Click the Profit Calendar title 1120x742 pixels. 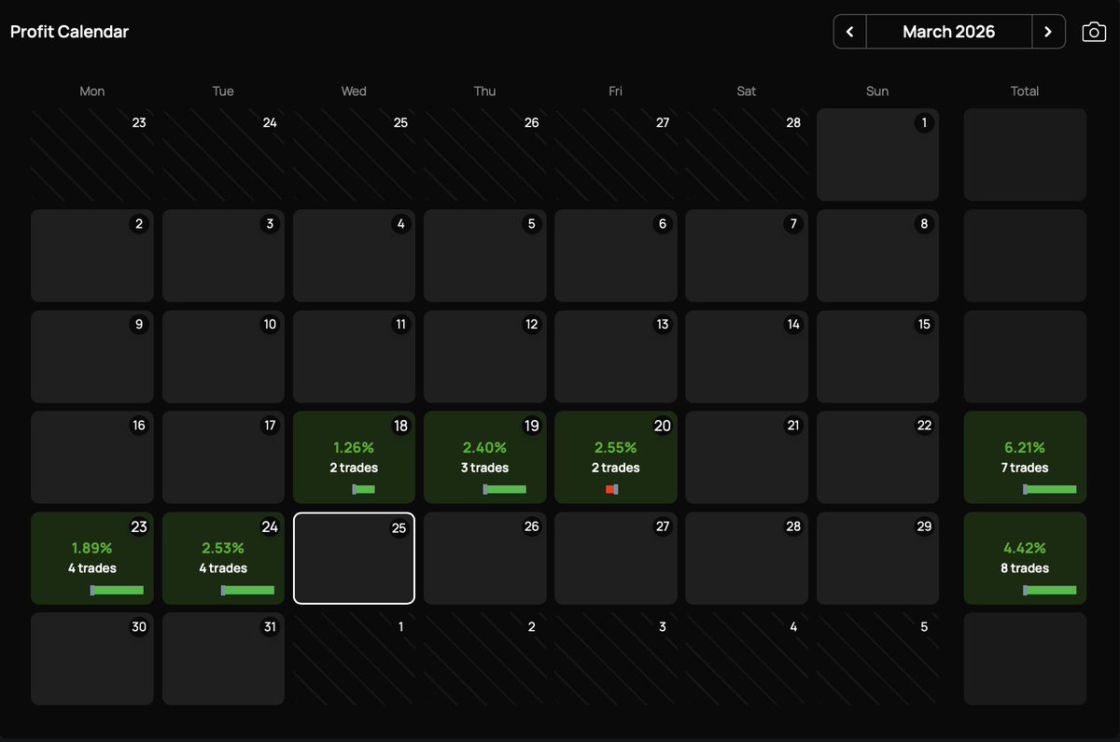(69, 32)
